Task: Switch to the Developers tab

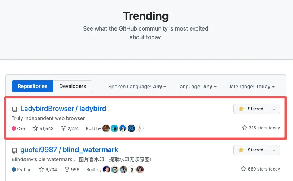Action: click(x=73, y=86)
